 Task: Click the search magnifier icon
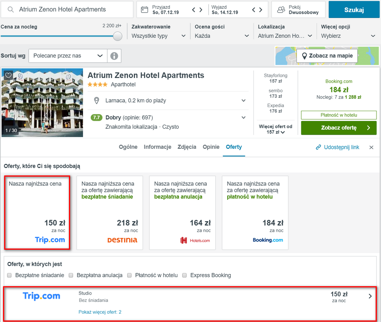10,10
